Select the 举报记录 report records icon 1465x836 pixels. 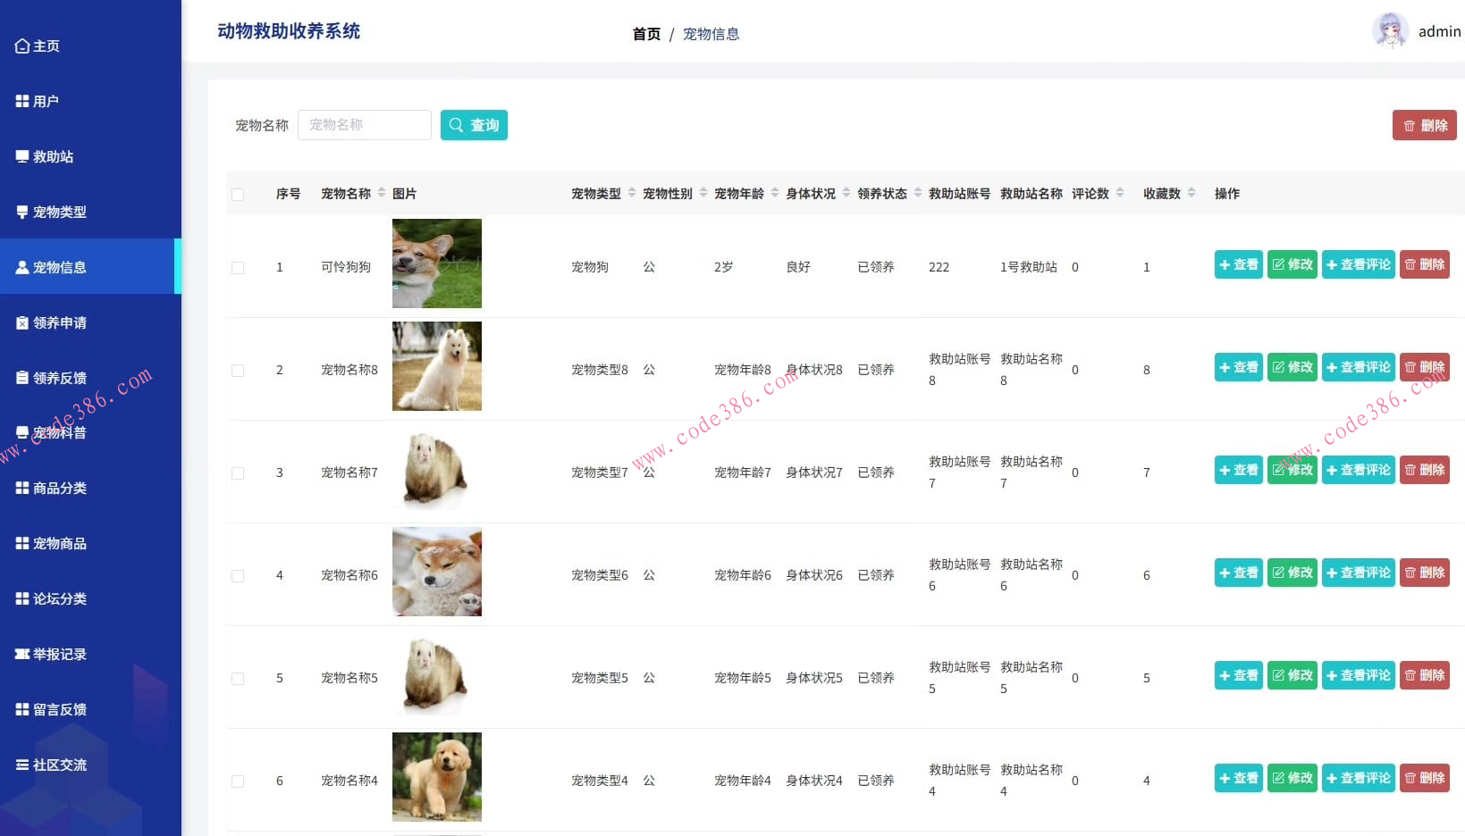click(21, 654)
